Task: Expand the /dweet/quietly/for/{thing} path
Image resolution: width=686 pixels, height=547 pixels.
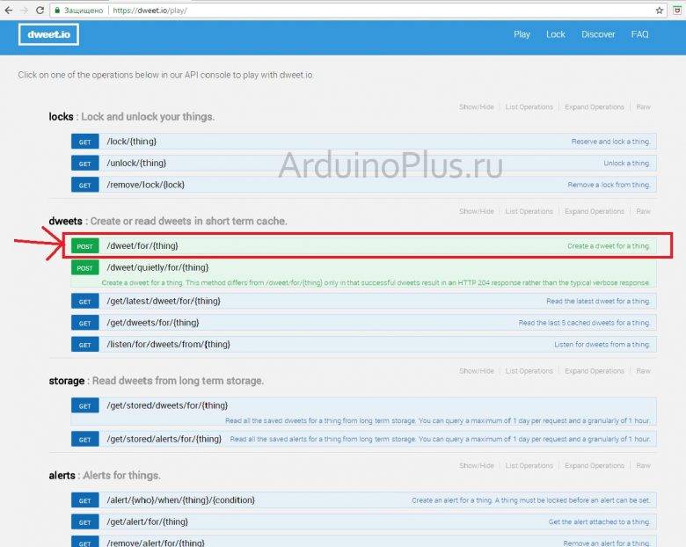Action: [x=158, y=267]
